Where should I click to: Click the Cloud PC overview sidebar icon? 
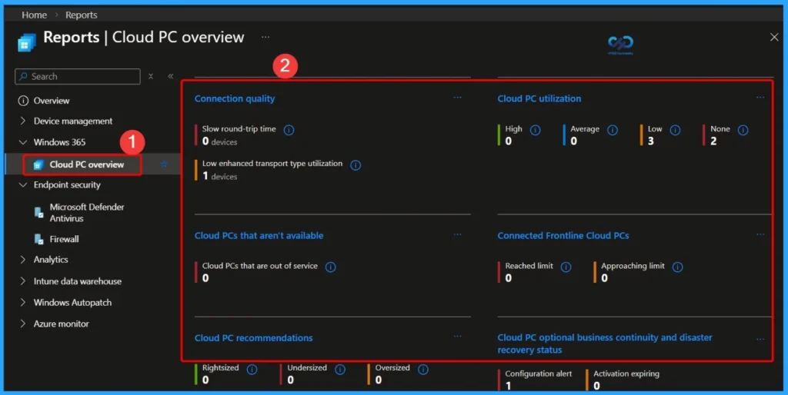click(38, 164)
